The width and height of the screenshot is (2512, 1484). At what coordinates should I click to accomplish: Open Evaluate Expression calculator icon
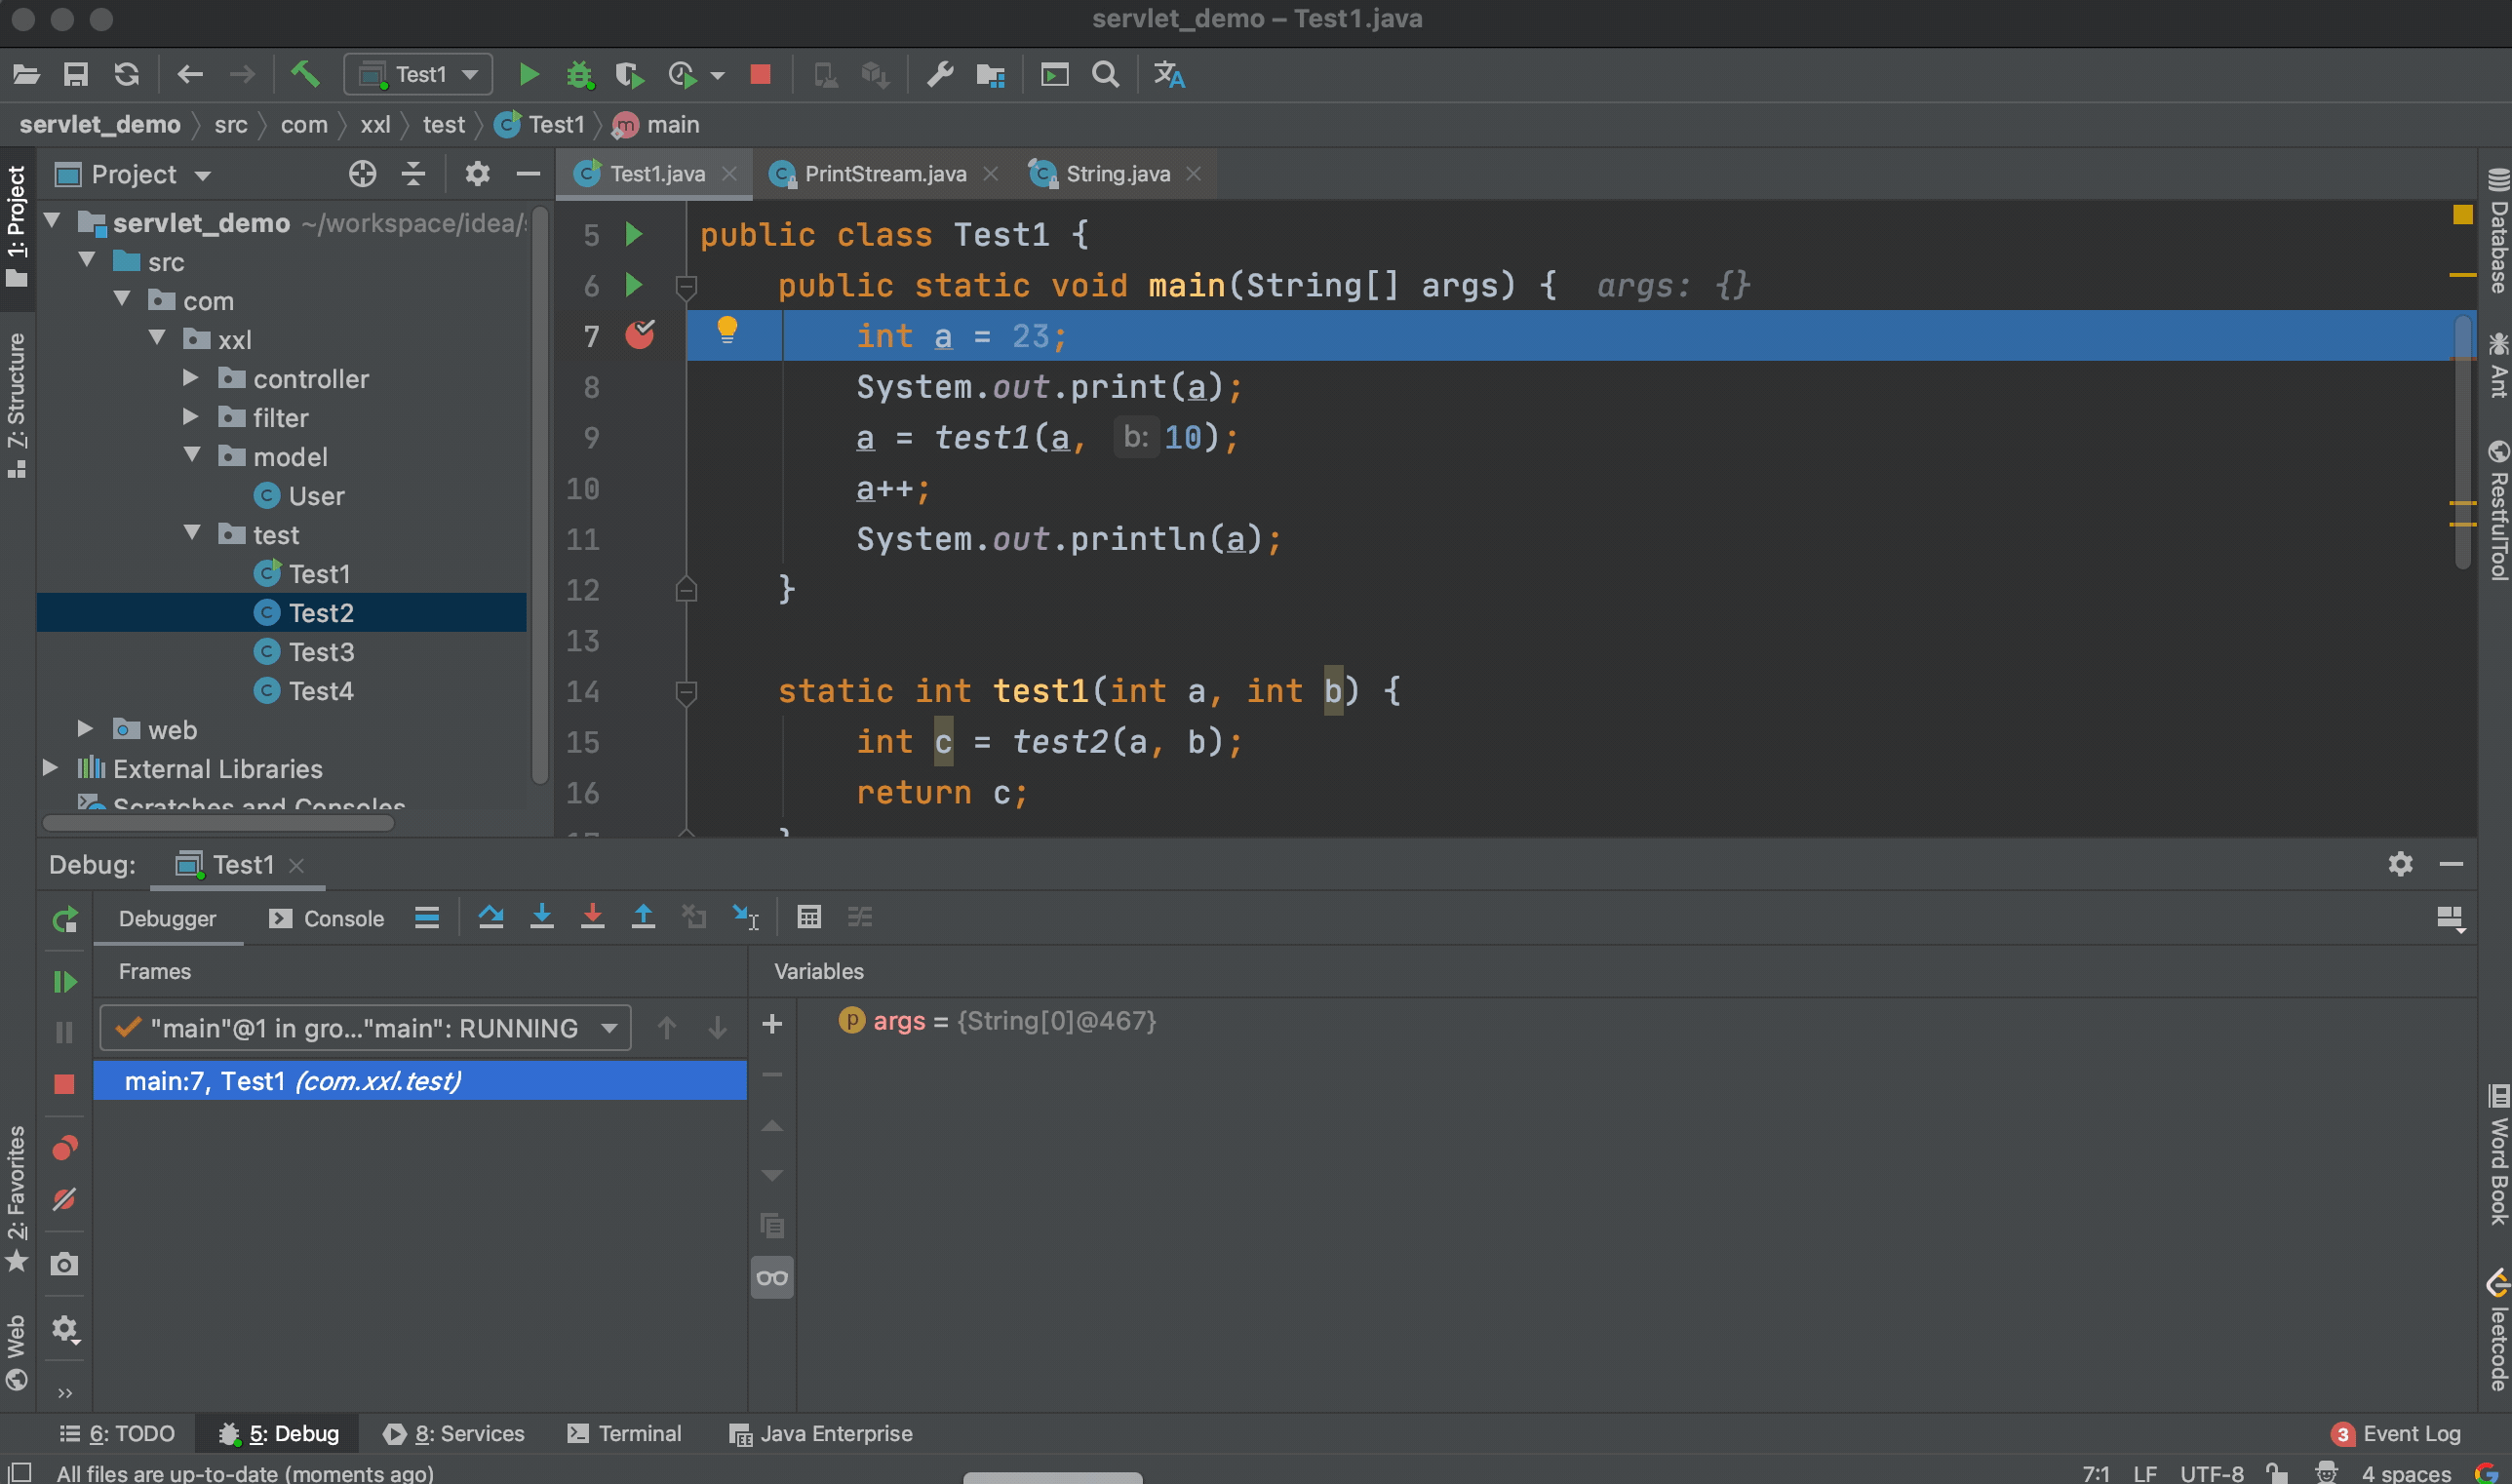(809, 916)
